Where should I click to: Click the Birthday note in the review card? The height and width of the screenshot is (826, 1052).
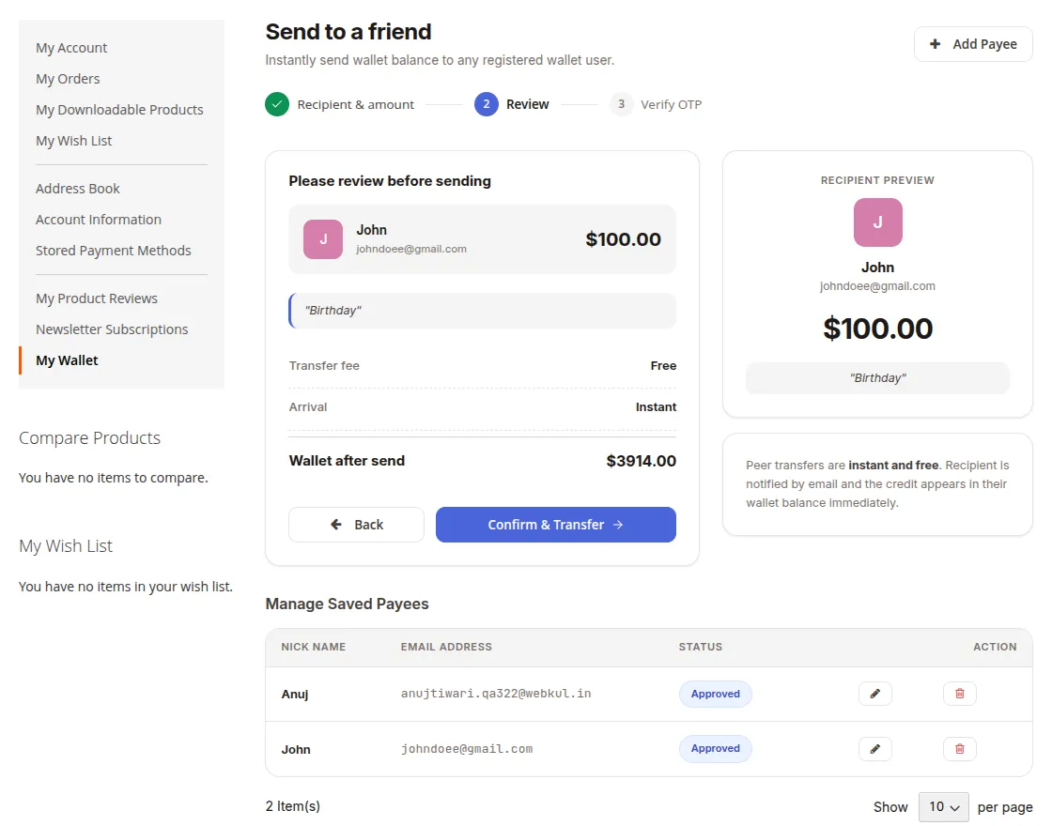[x=483, y=311]
